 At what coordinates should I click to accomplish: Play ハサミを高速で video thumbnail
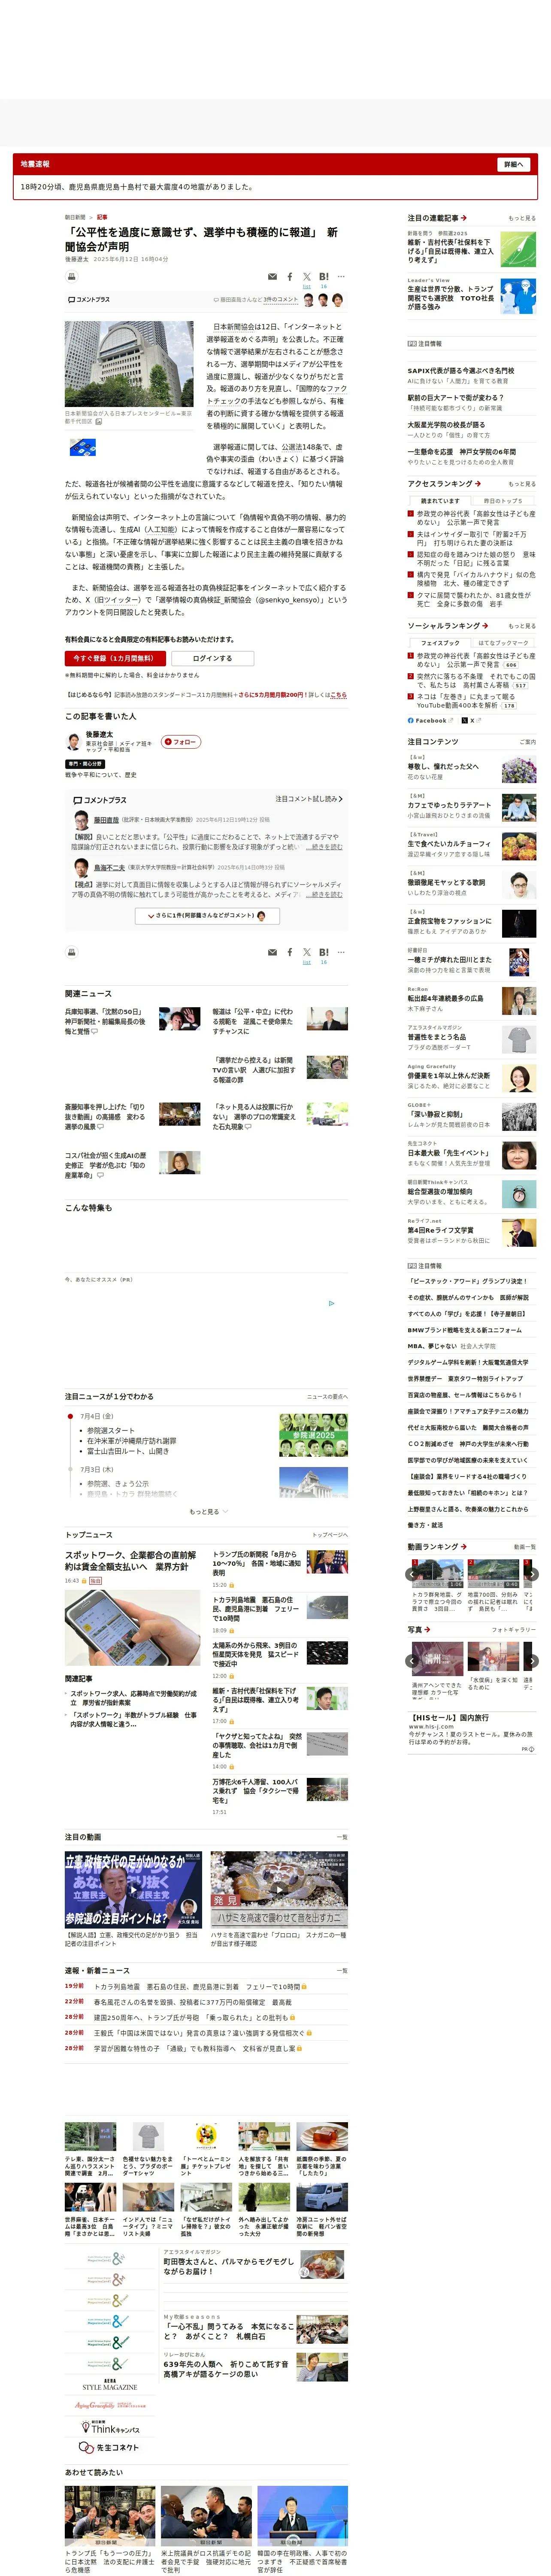(279, 1889)
